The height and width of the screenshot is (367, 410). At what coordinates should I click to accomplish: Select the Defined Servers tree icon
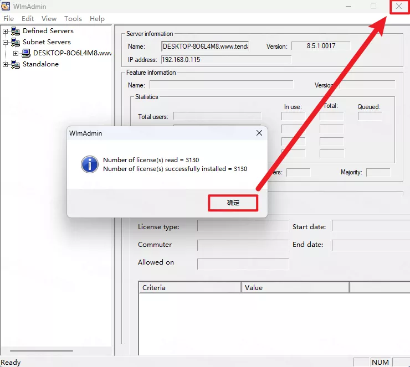click(x=16, y=31)
